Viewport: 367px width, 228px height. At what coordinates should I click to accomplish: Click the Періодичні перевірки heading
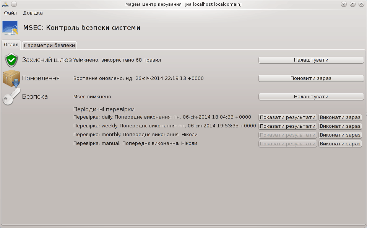tap(104, 109)
